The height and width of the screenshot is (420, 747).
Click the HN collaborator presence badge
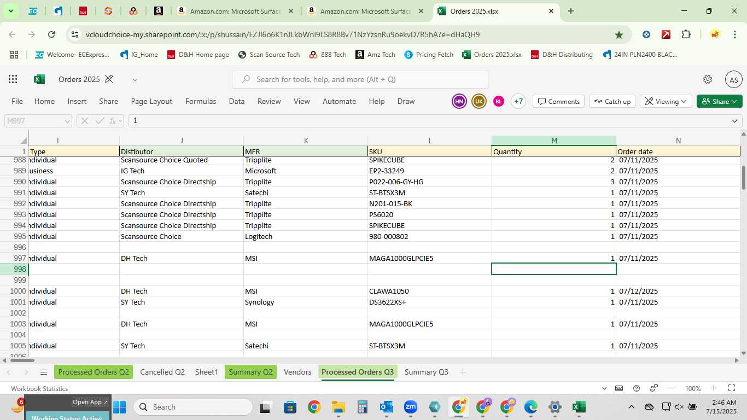(459, 101)
